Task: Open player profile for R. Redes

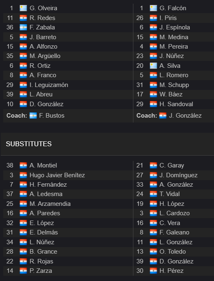Action: coord(43,18)
